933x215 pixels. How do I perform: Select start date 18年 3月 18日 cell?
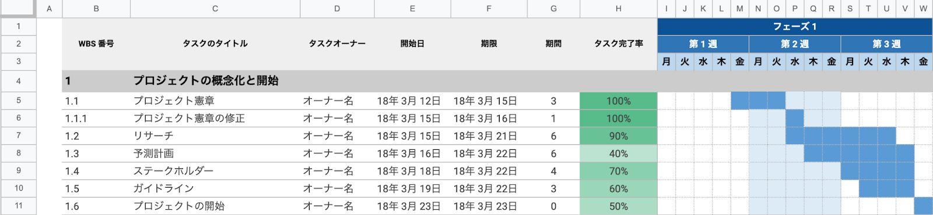412,171
